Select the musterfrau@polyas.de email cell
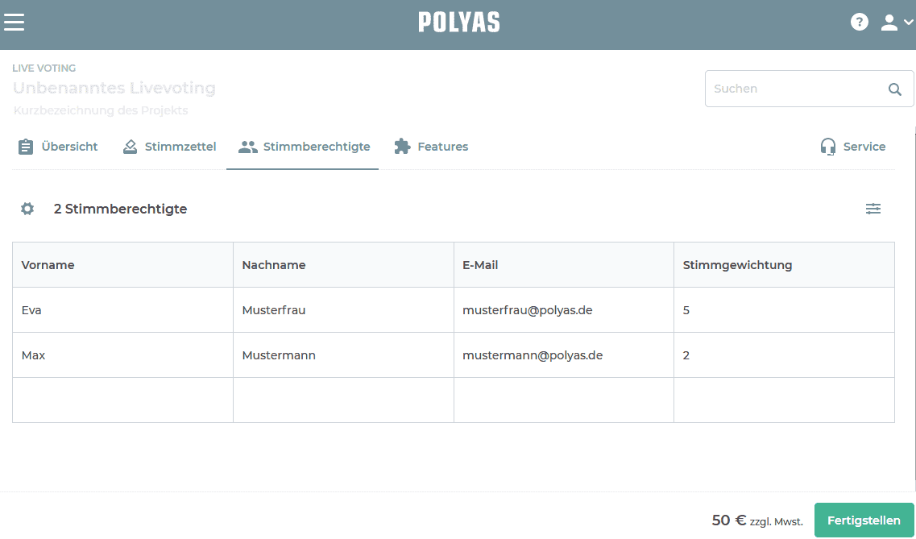This screenshot has width=916, height=539. 528,310
